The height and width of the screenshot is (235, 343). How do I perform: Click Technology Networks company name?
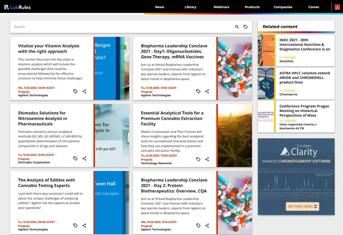click(x=156, y=163)
